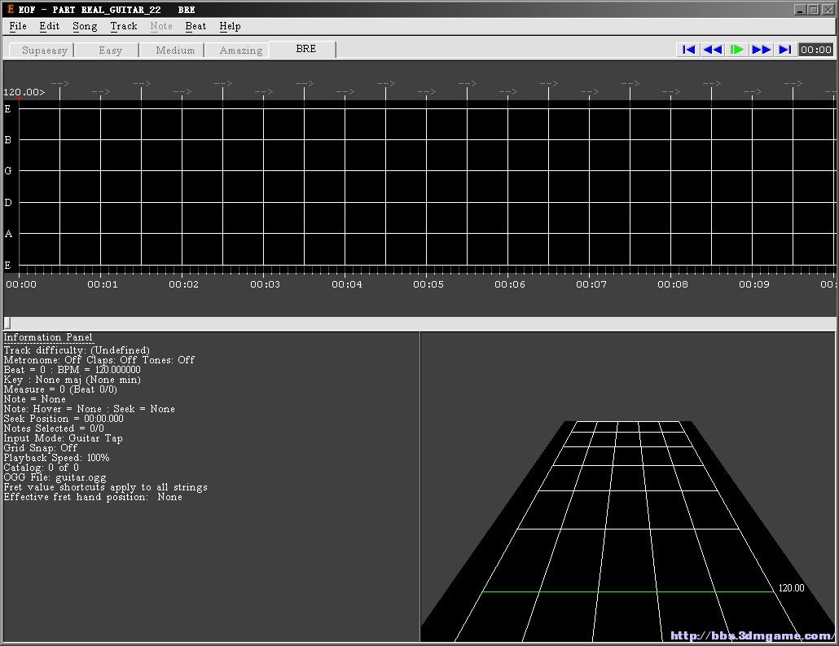This screenshot has height=646, width=839.
Task: Open the File menu
Action: 18,26
